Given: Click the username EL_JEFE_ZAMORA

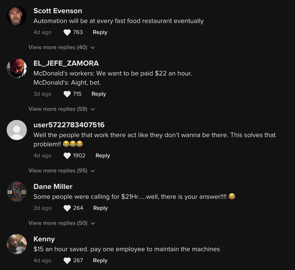Looking at the screenshot, I should (x=66, y=63).
